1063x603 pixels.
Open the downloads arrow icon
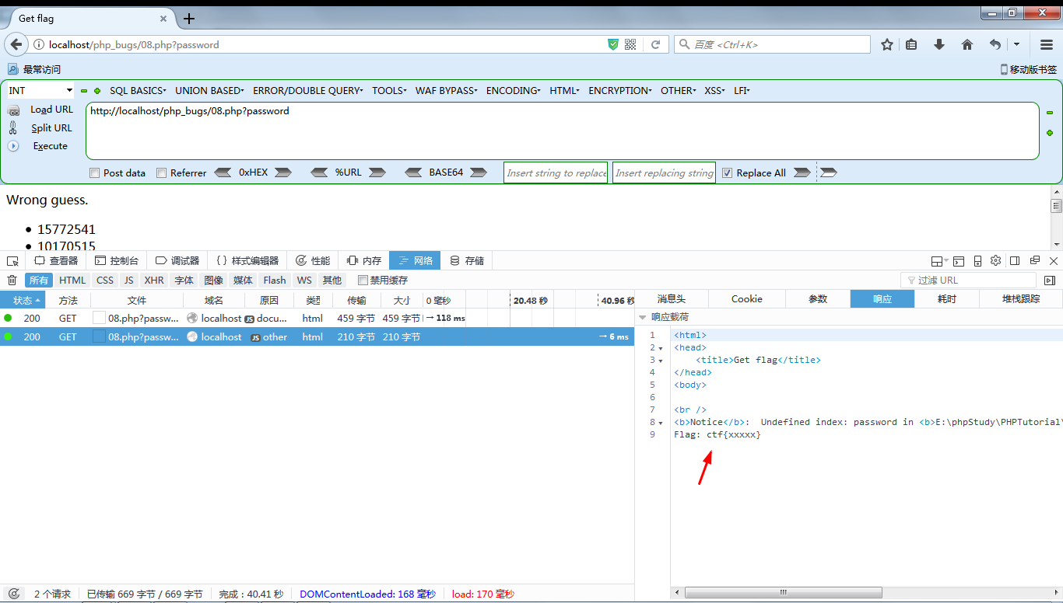[x=939, y=44]
